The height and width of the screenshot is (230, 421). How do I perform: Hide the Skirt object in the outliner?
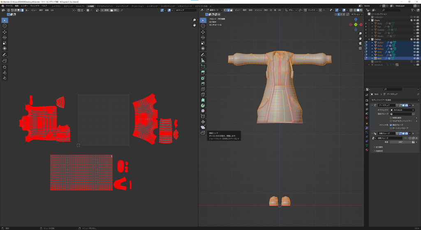tap(414, 58)
